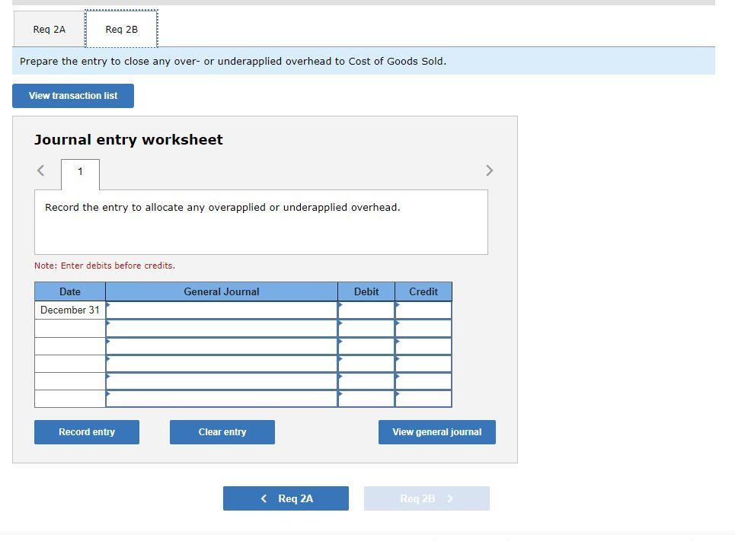The width and height of the screenshot is (735, 541).
Task: Click the Credit column header
Action: point(423,292)
